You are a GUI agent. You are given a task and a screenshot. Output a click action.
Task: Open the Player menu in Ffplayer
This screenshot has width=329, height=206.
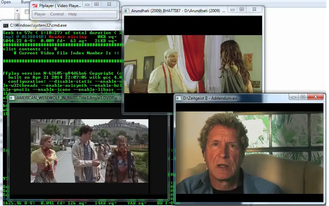40,14
